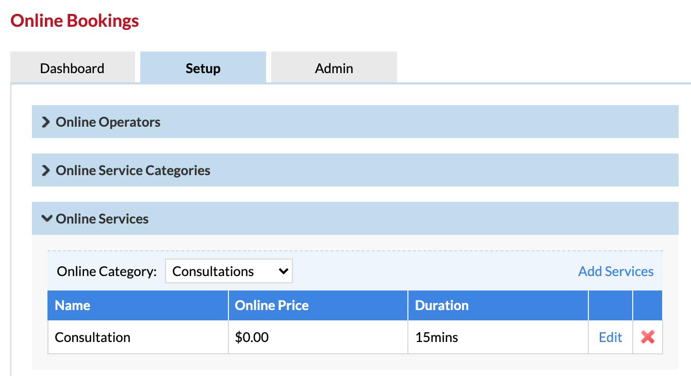Screen dimensions: 691x376
Task: Click the Online Bookings page heading
Action: 75,21
